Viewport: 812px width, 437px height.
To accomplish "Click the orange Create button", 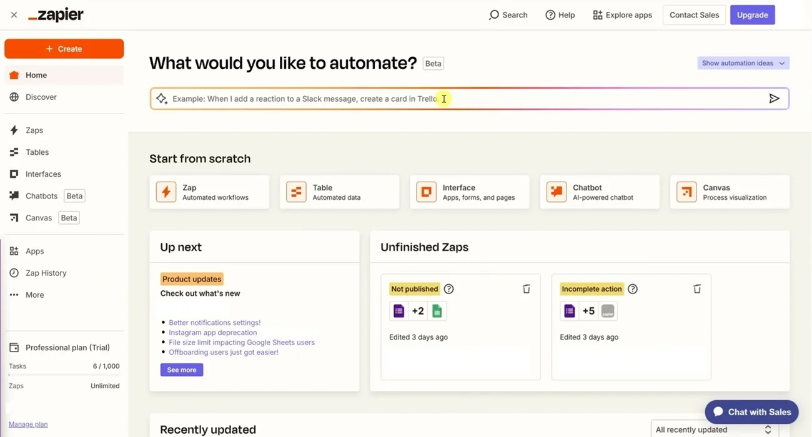I will [x=64, y=48].
